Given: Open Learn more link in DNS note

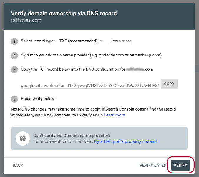Looking at the screenshot, I should point(114,115).
